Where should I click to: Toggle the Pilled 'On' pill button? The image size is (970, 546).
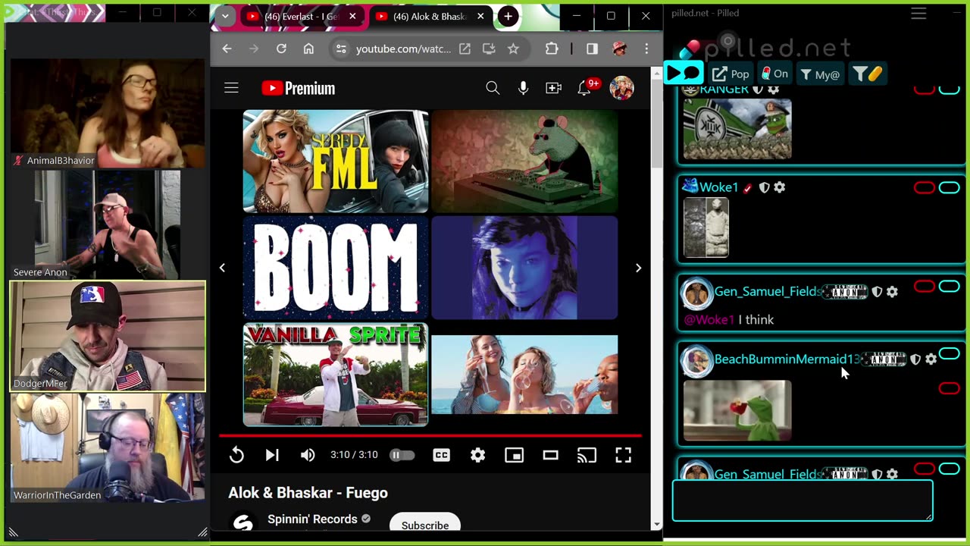[x=774, y=74]
